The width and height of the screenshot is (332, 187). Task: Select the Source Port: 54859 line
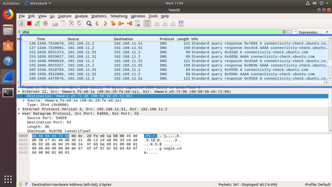pos(173,118)
